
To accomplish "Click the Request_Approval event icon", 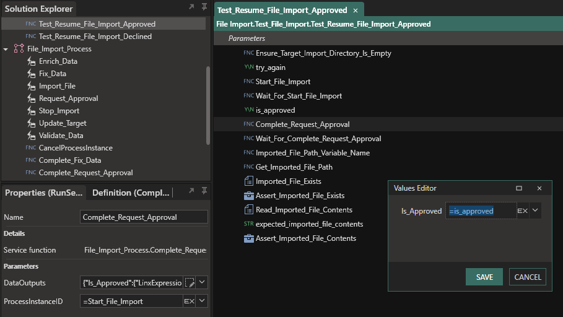I will [x=31, y=98].
